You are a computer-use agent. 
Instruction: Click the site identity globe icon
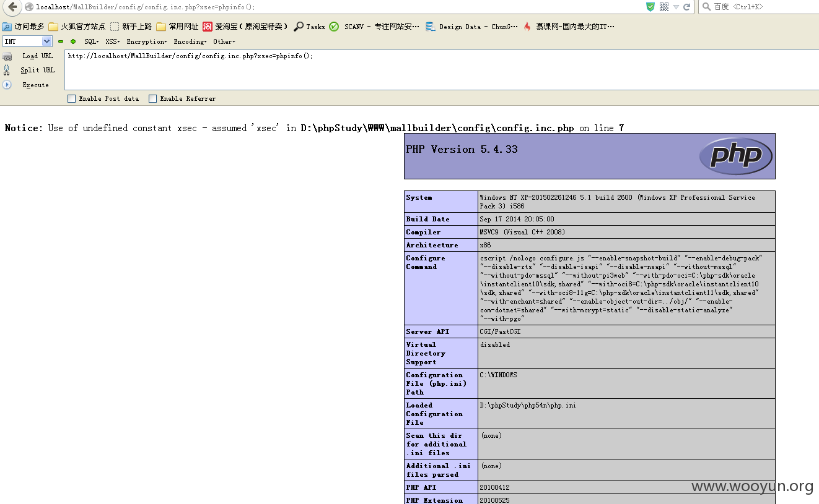click(x=28, y=7)
